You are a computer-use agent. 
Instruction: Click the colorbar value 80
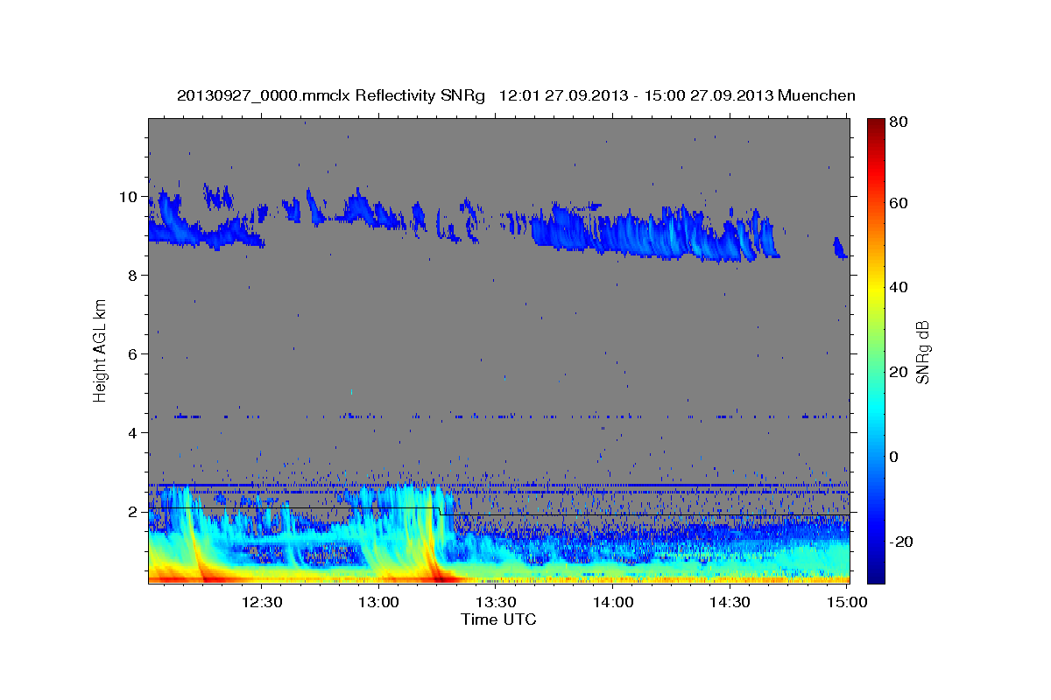point(897,122)
